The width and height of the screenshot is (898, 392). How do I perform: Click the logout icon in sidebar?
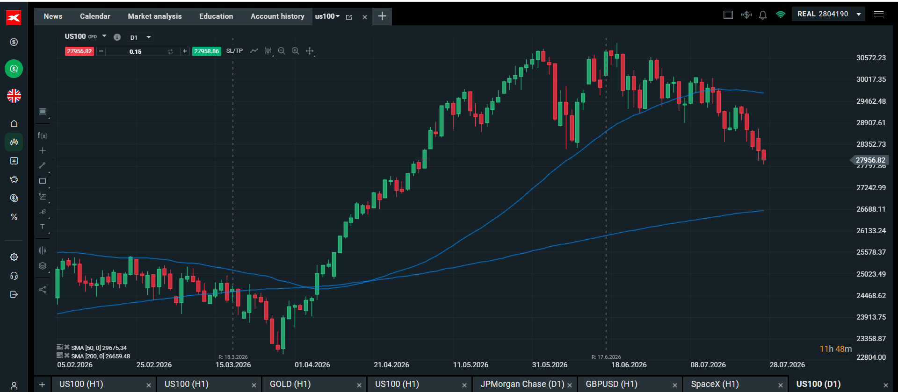point(14,294)
